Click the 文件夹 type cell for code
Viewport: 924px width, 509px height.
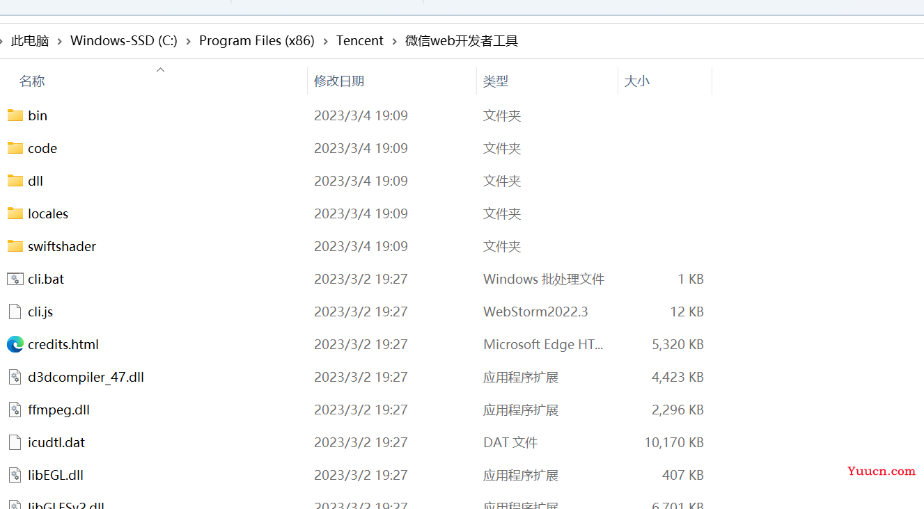pyautogui.click(x=502, y=148)
